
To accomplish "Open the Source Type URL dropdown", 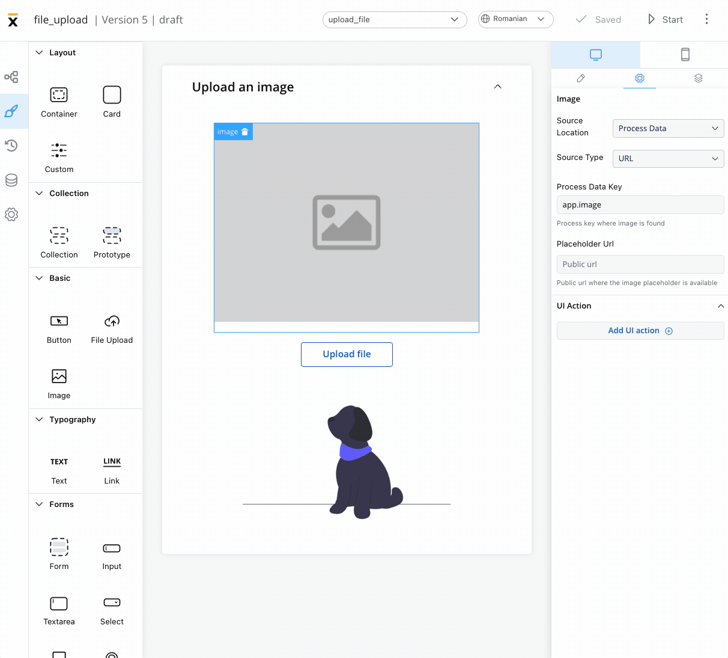I will [x=668, y=159].
